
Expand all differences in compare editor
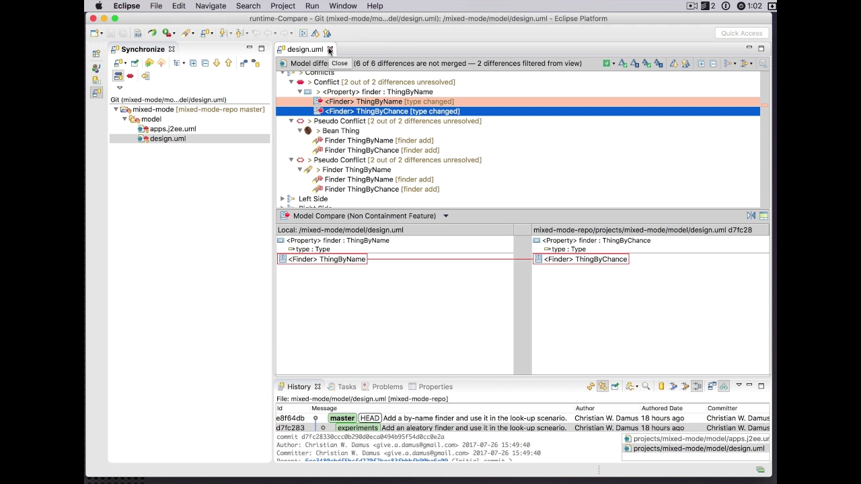point(701,63)
